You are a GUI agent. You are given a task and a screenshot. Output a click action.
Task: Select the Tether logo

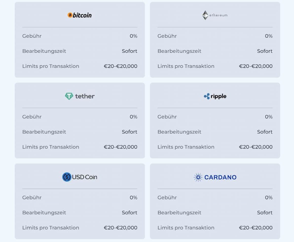[80, 96]
